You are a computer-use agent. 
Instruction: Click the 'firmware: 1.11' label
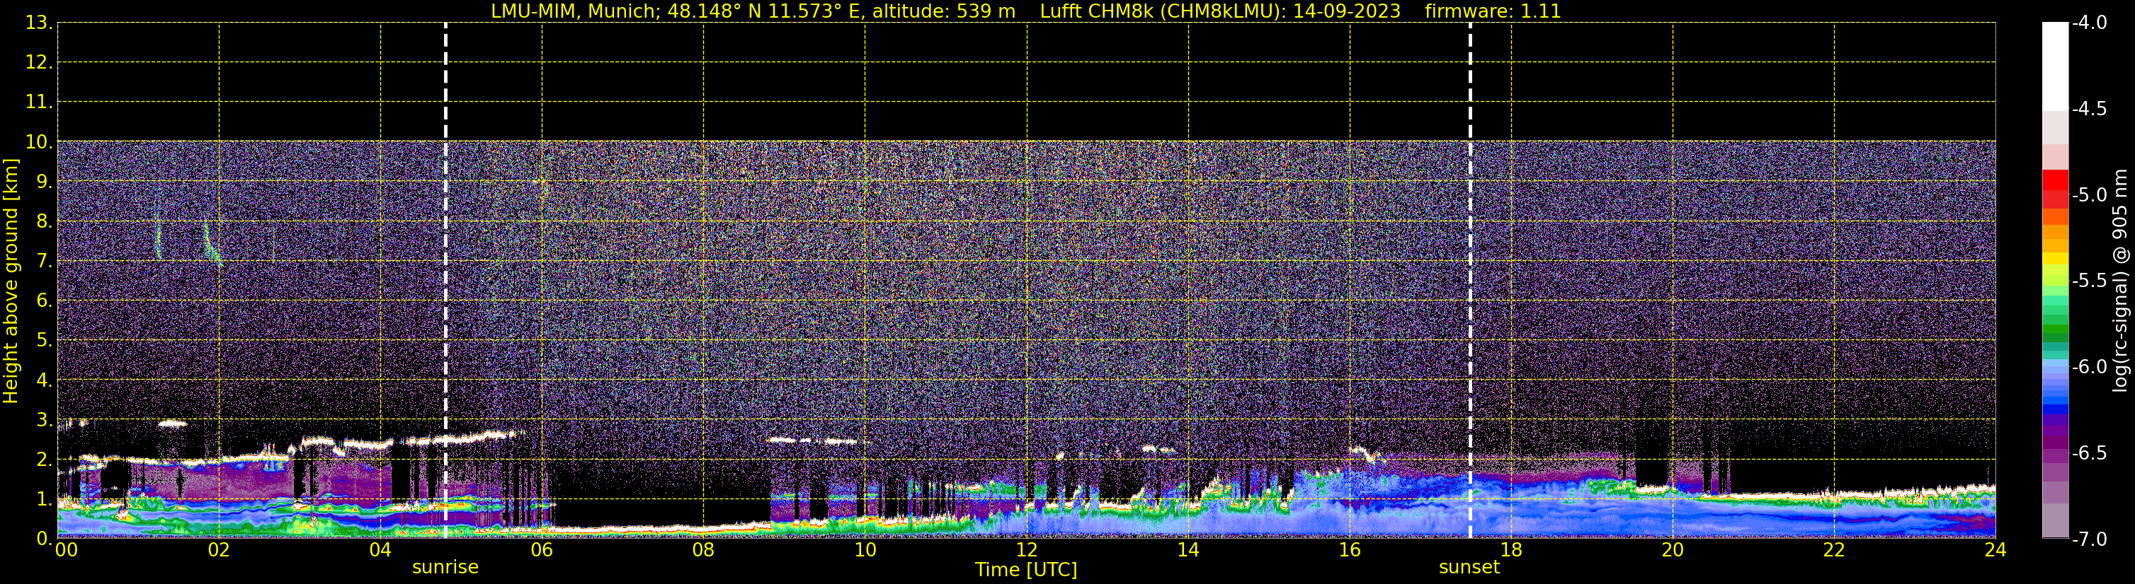click(1493, 11)
